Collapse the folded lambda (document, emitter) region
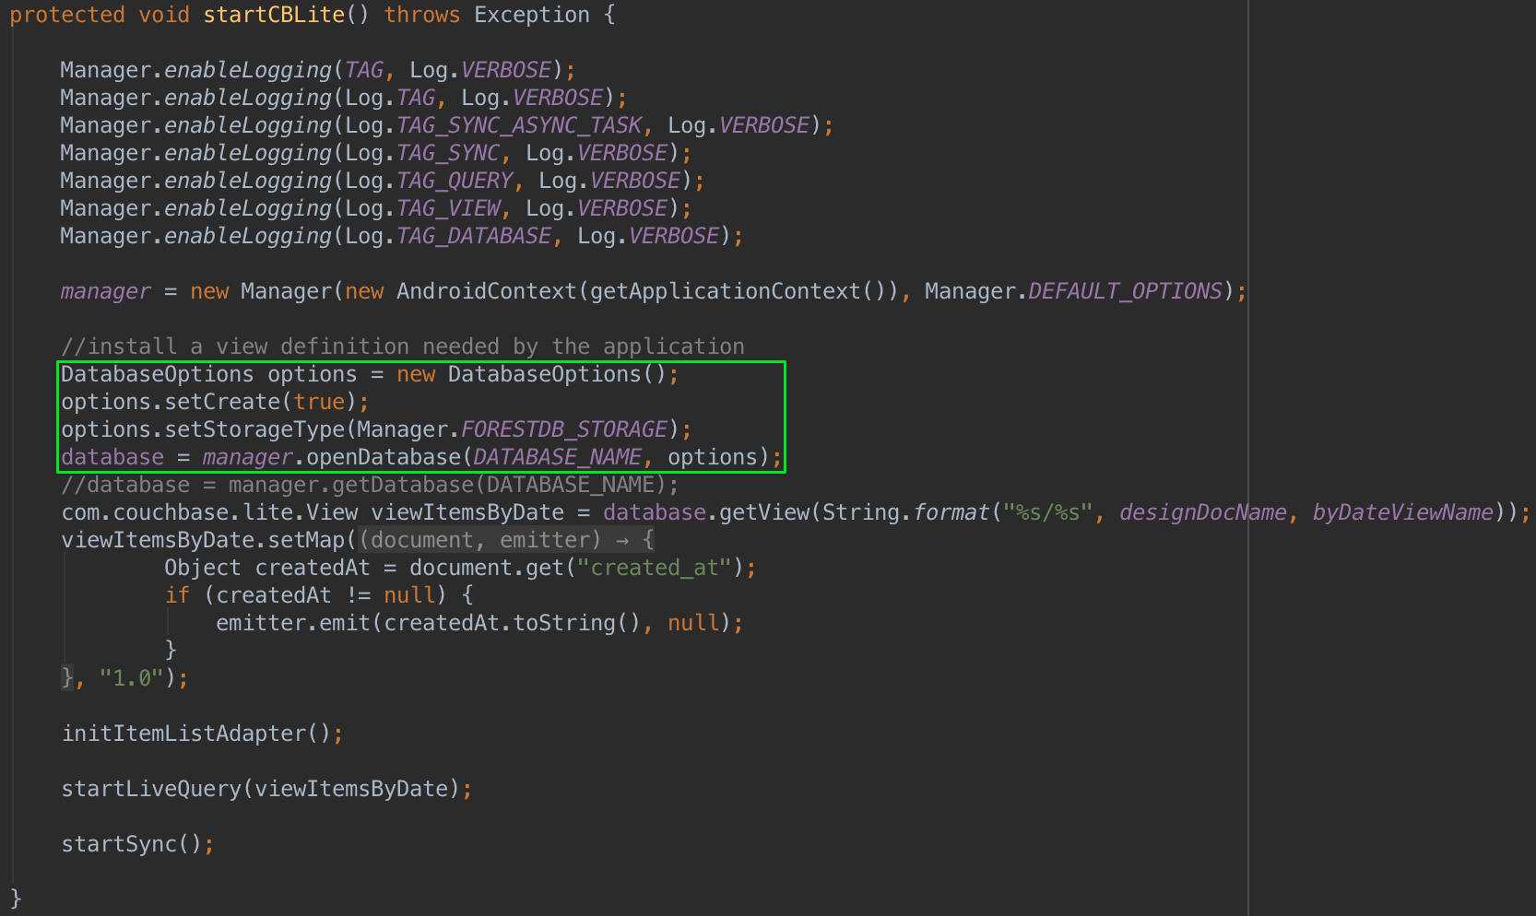This screenshot has height=916, width=1536. (506, 540)
